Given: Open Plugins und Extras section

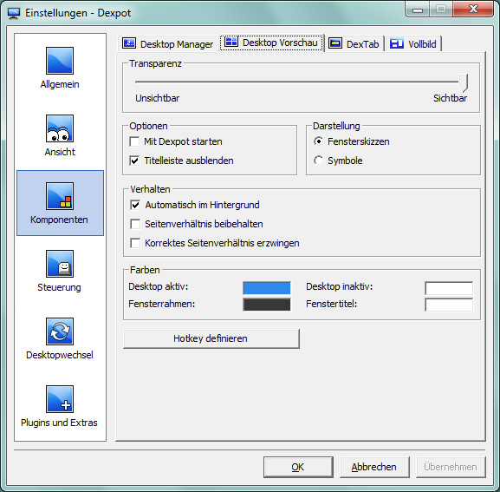Looking at the screenshot, I should pyautogui.click(x=60, y=399).
